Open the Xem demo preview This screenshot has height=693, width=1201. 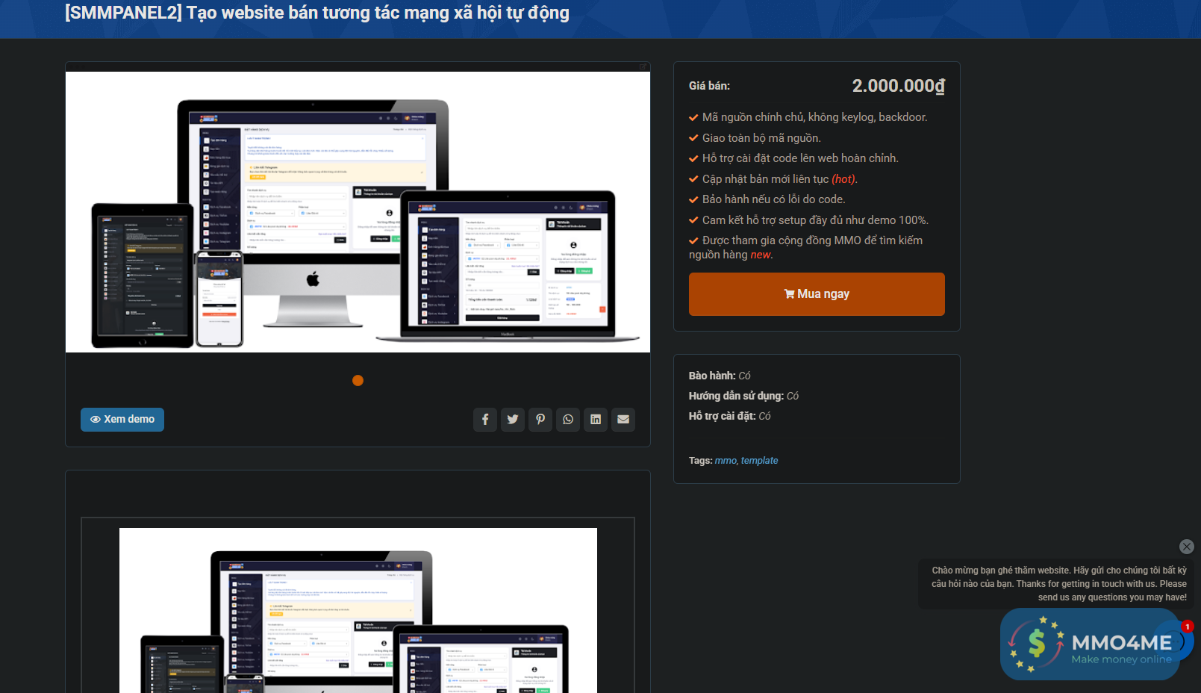coord(122,420)
